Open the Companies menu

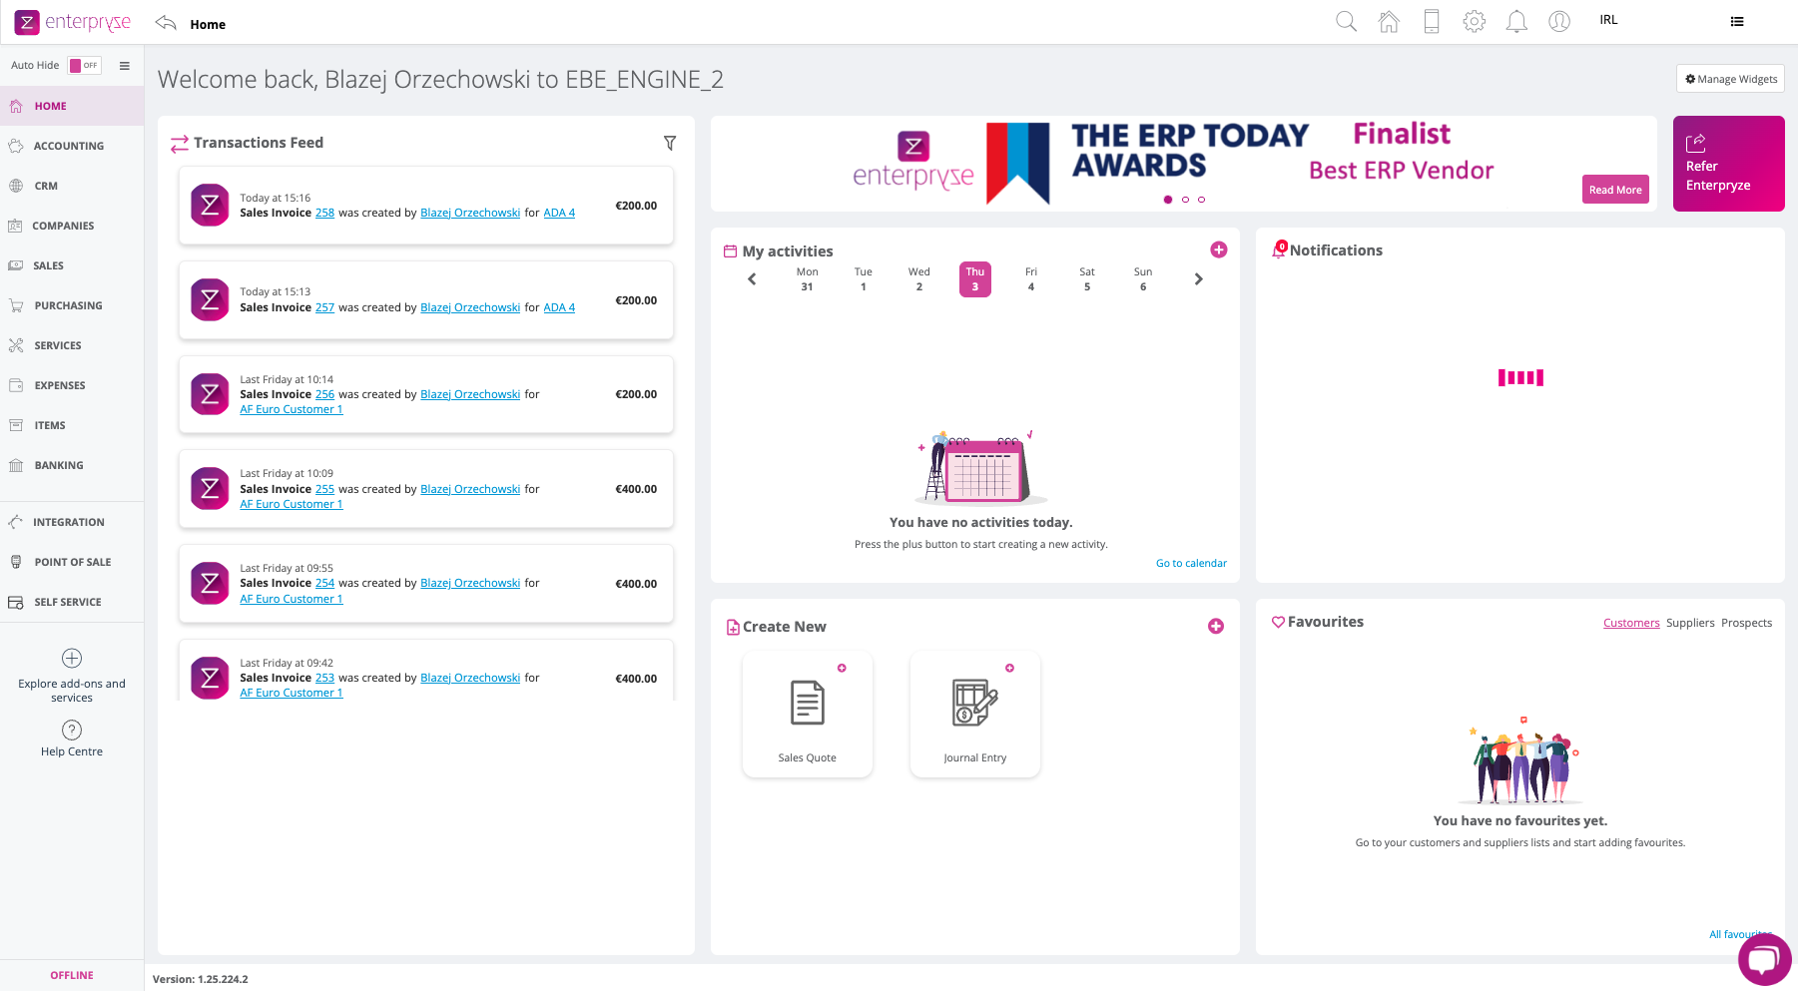72,226
